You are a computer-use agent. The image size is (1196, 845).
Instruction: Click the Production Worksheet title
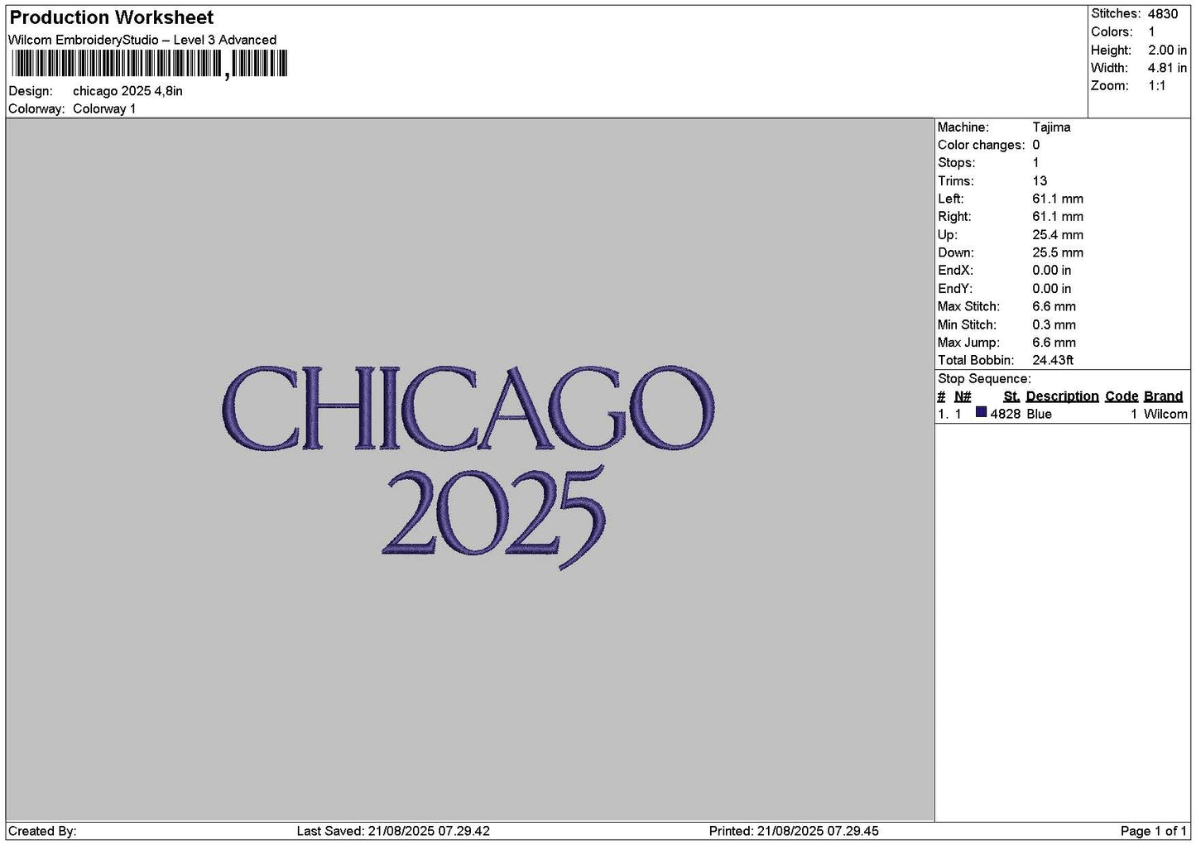pos(112,17)
